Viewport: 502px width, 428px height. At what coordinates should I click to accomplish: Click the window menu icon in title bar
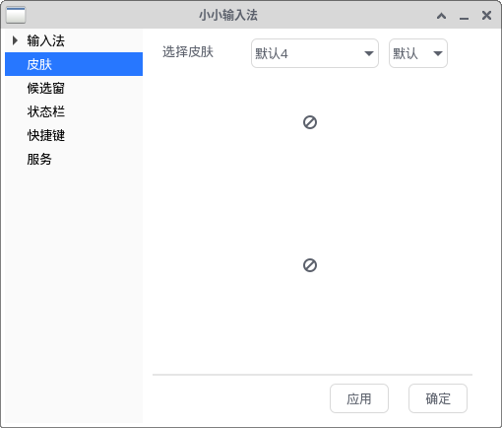(x=16, y=15)
